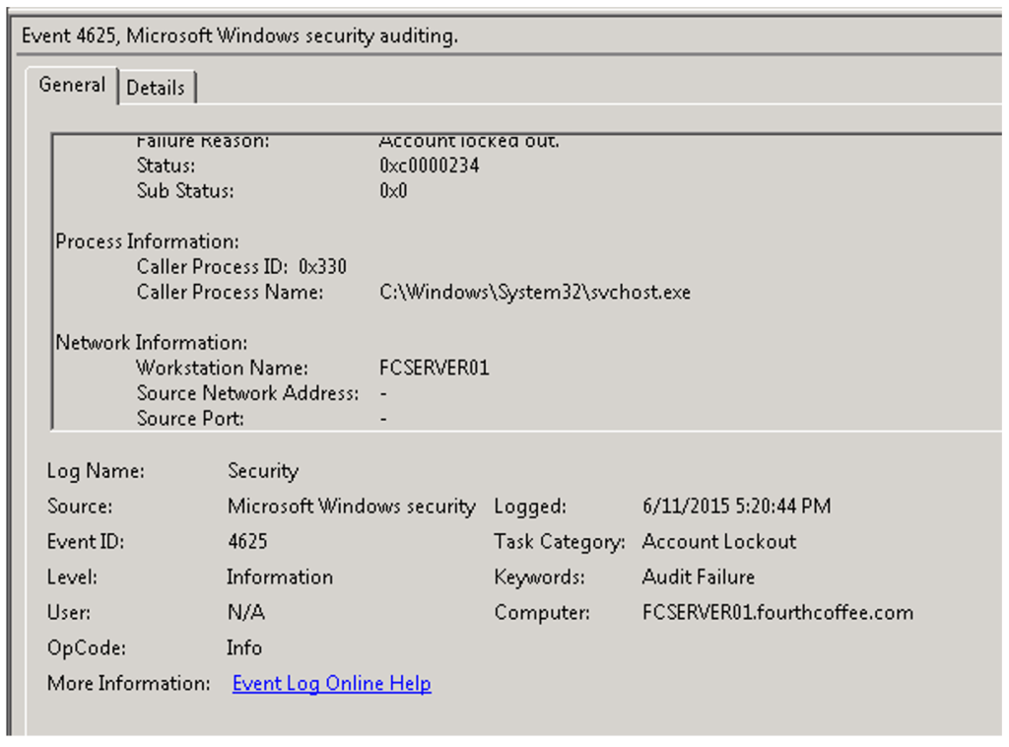Click the Task Category Account Lockout value
Image resolution: width=1009 pixels, height=747 pixels.
(x=718, y=542)
